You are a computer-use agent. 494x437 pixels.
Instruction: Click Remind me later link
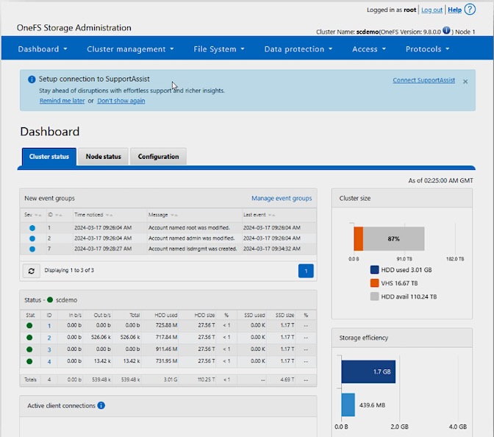tap(62, 101)
